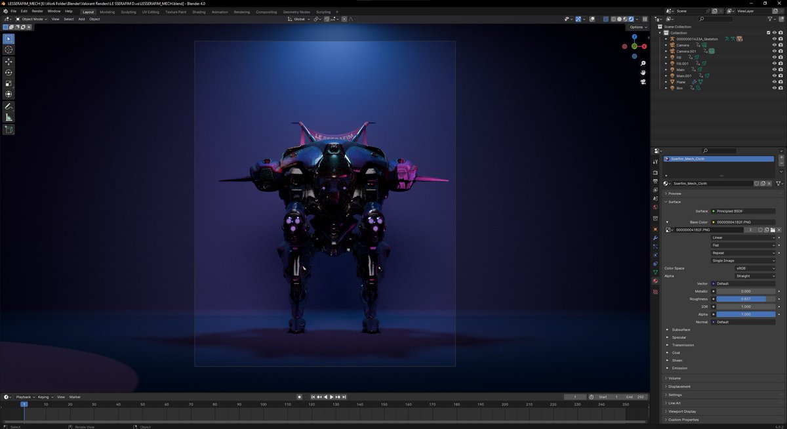The height and width of the screenshot is (429, 787).
Task: Open the Particles properties tab
Action: coord(655,246)
